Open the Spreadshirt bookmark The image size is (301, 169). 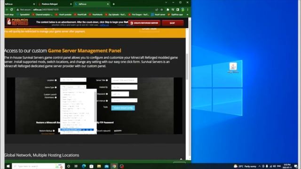pyautogui.click(x=24, y=15)
